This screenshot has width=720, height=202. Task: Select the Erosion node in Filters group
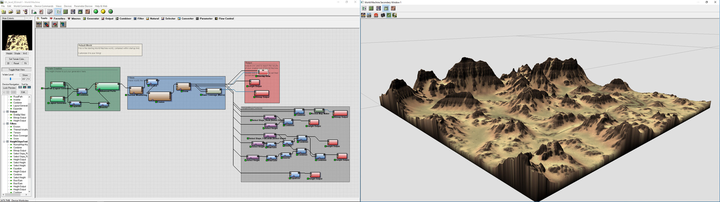160,97
